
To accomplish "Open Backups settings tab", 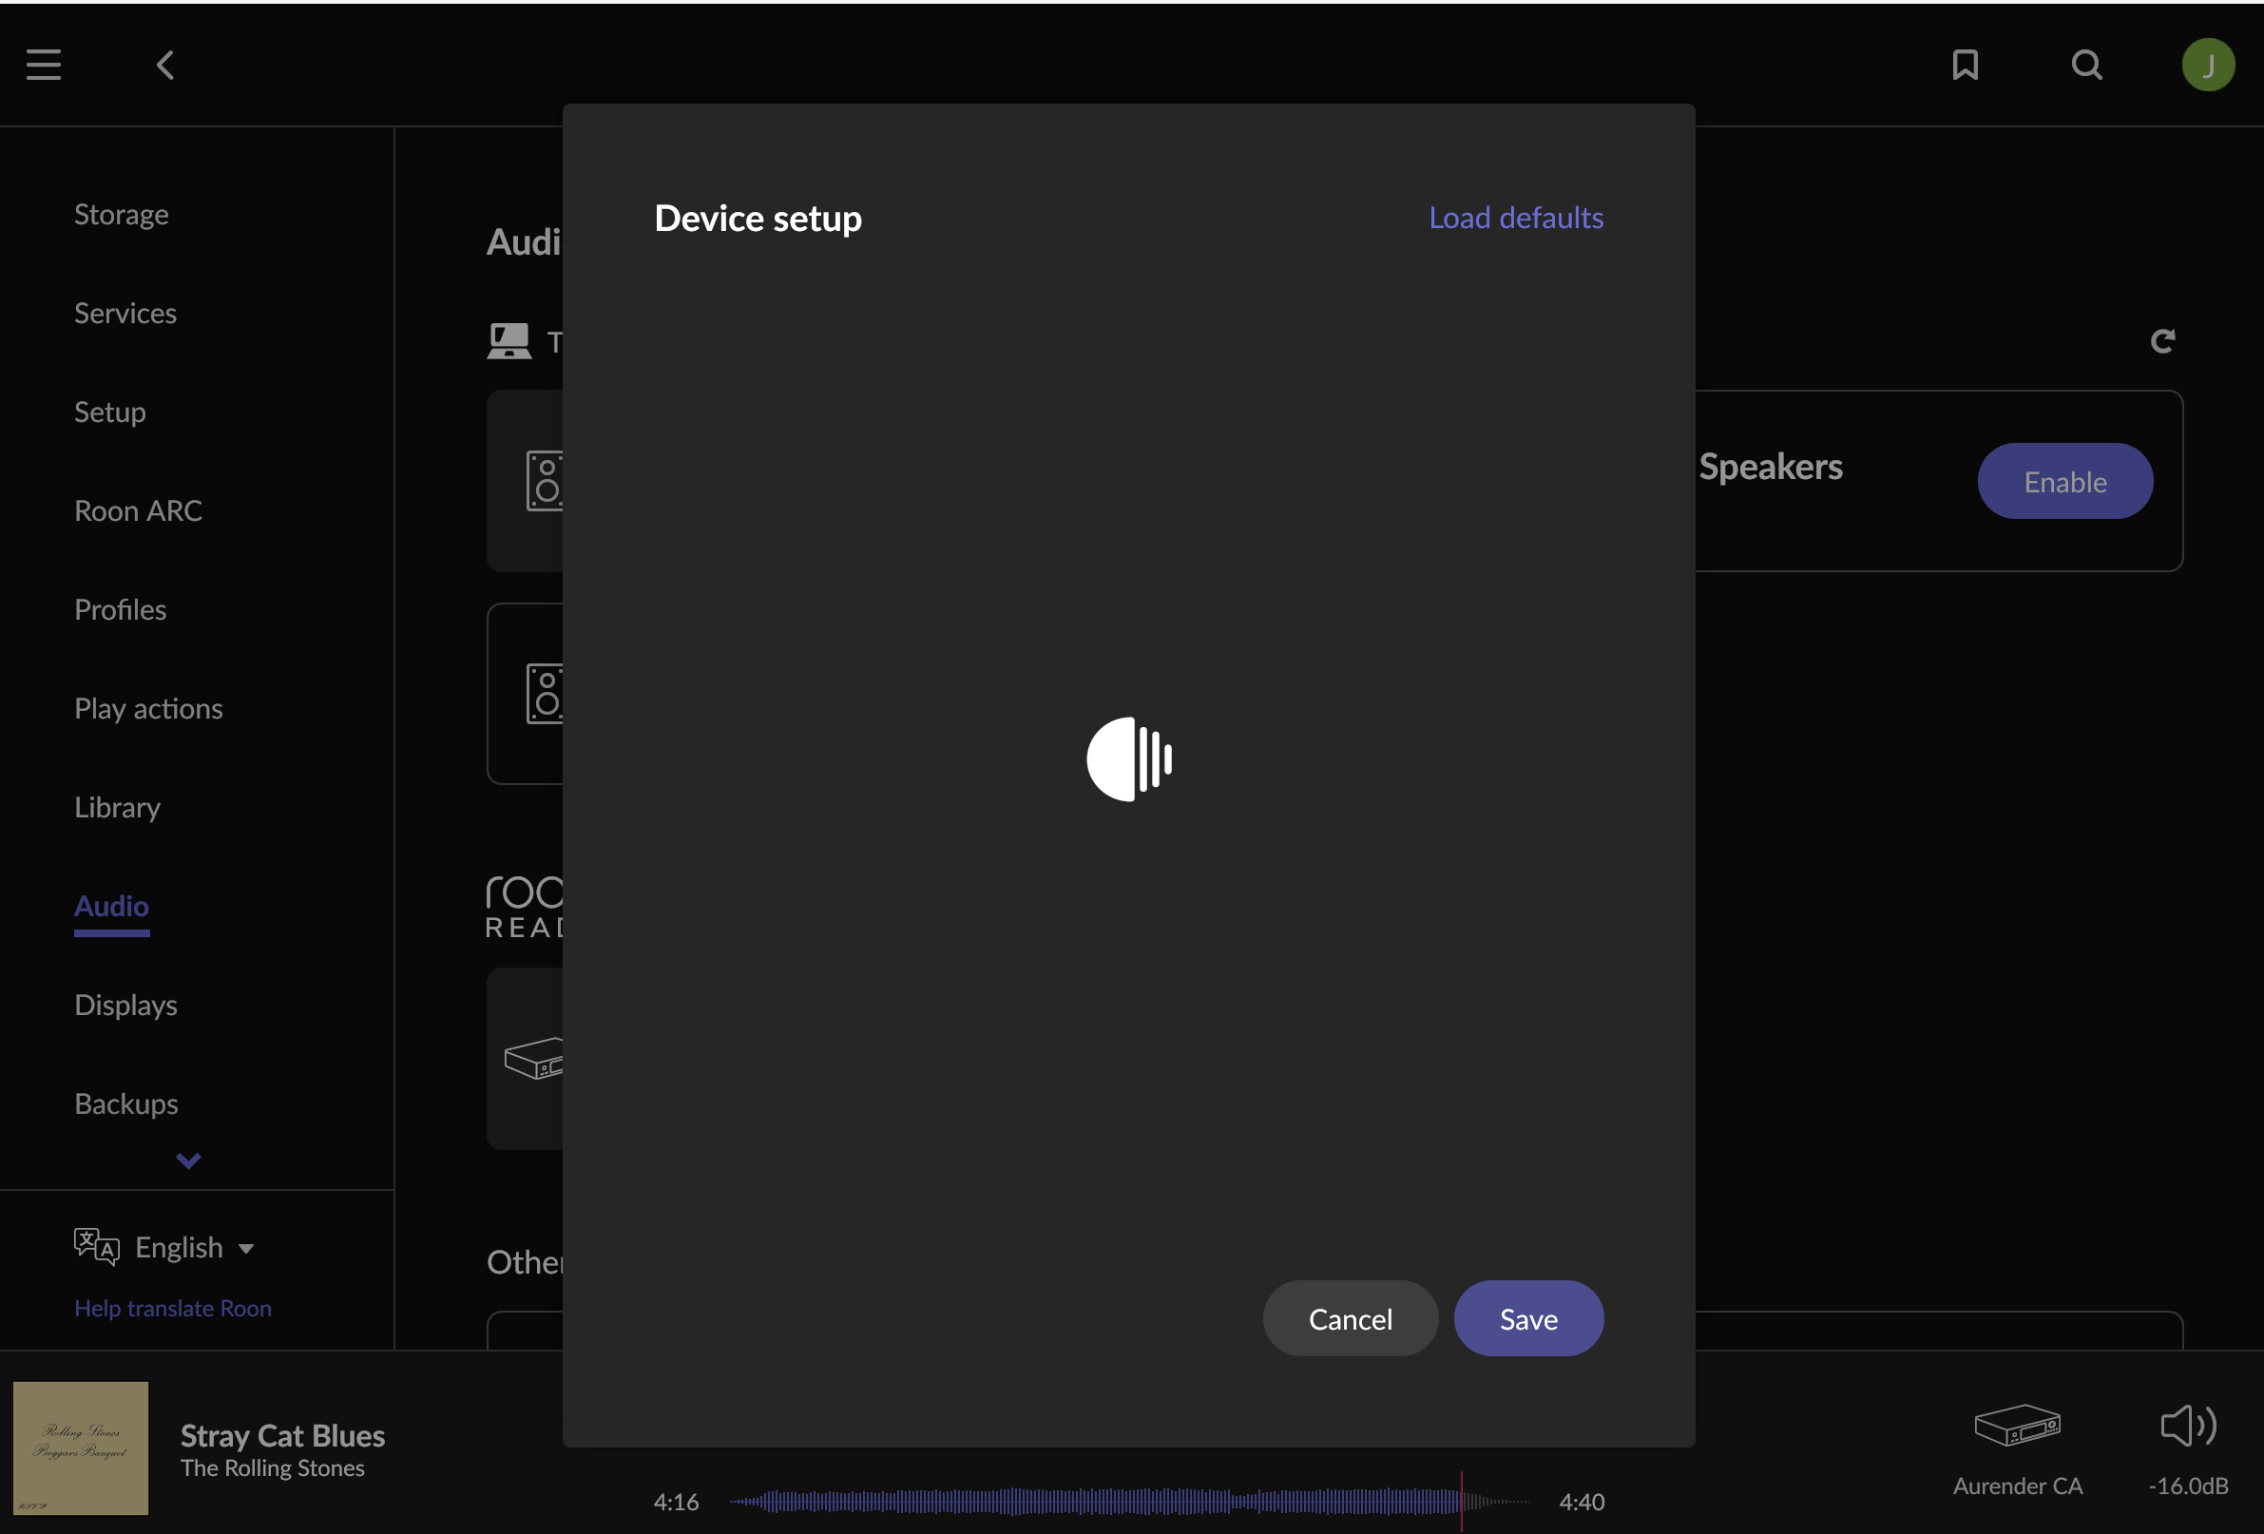I will pyautogui.click(x=126, y=1103).
